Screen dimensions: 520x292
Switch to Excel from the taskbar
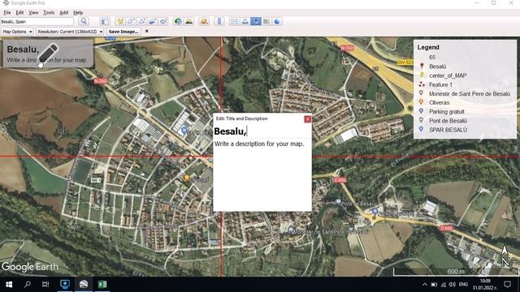[102, 285]
